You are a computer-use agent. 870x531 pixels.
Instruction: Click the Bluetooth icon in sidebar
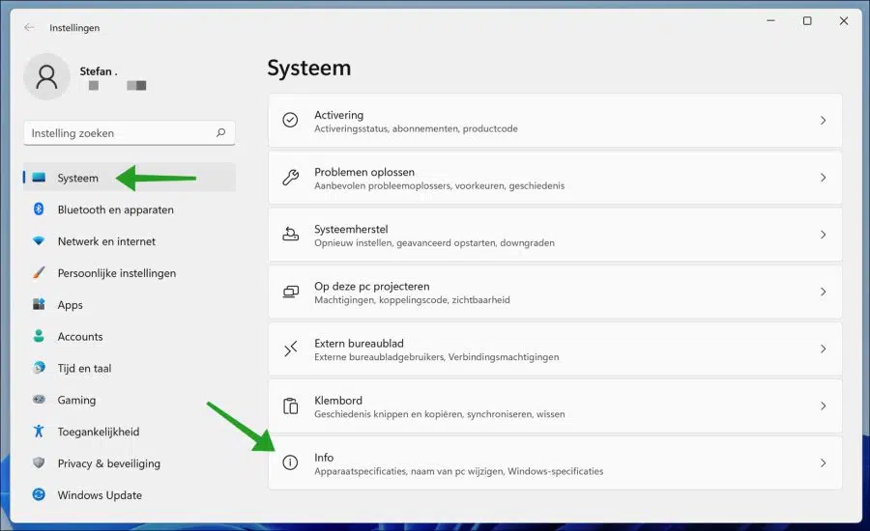tap(39, 209)
